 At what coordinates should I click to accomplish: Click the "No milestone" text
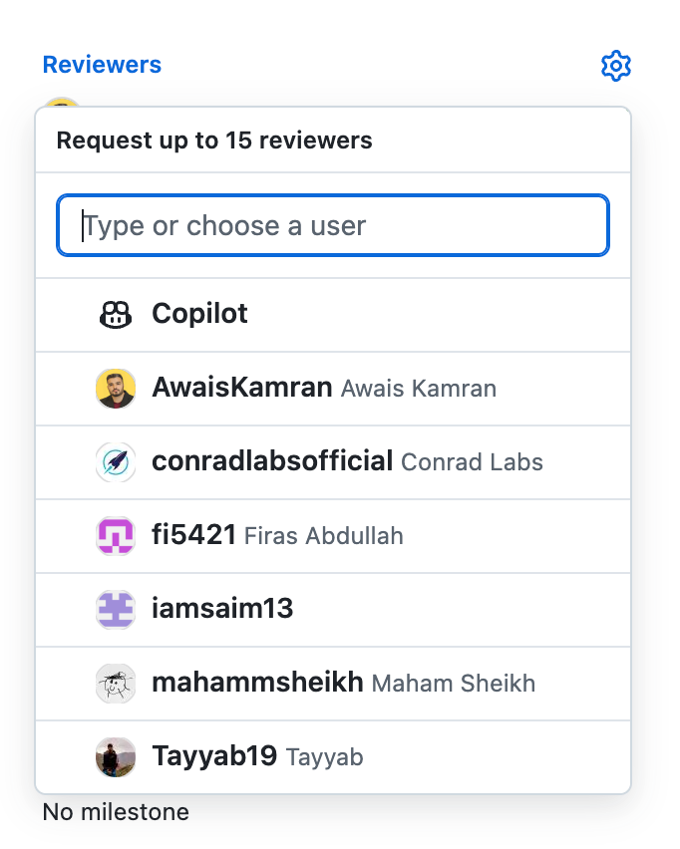point(116,812)
